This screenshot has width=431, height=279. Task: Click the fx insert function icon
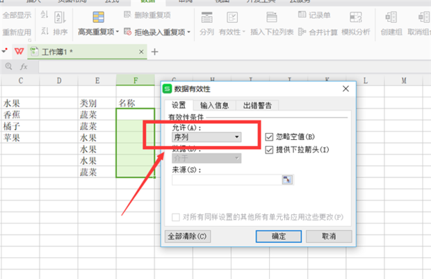pyautogui.click(x=23, y=67)
